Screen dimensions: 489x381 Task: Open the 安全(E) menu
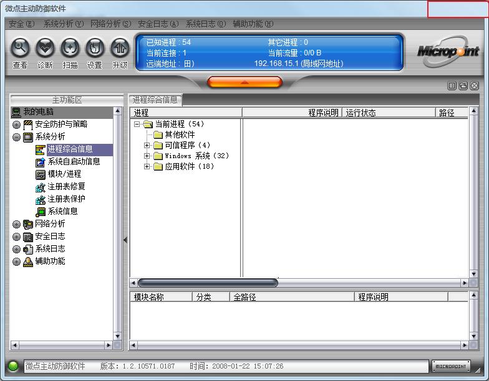pyautogui.click(x=21, y=24)
